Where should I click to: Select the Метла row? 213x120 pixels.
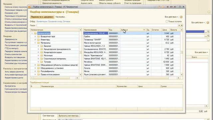(132, 71)
